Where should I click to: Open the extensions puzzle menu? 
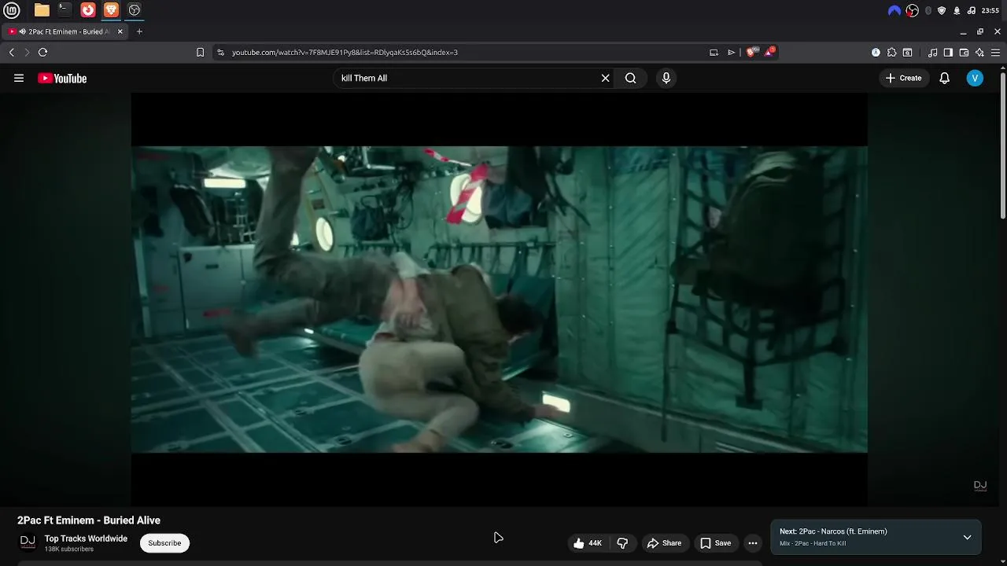pos(891,53)
